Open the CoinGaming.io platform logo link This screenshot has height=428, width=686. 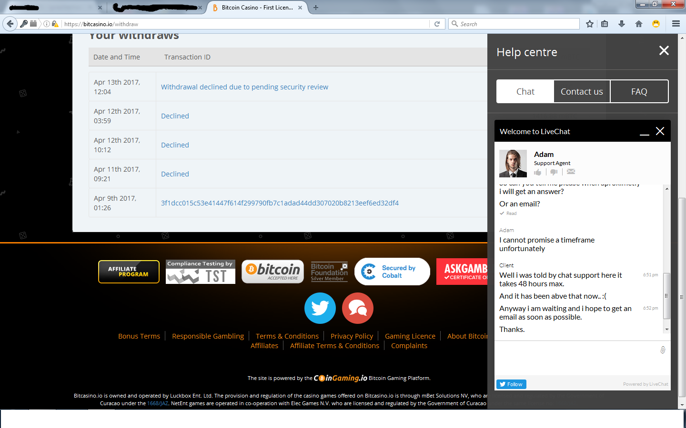(340, 378)
